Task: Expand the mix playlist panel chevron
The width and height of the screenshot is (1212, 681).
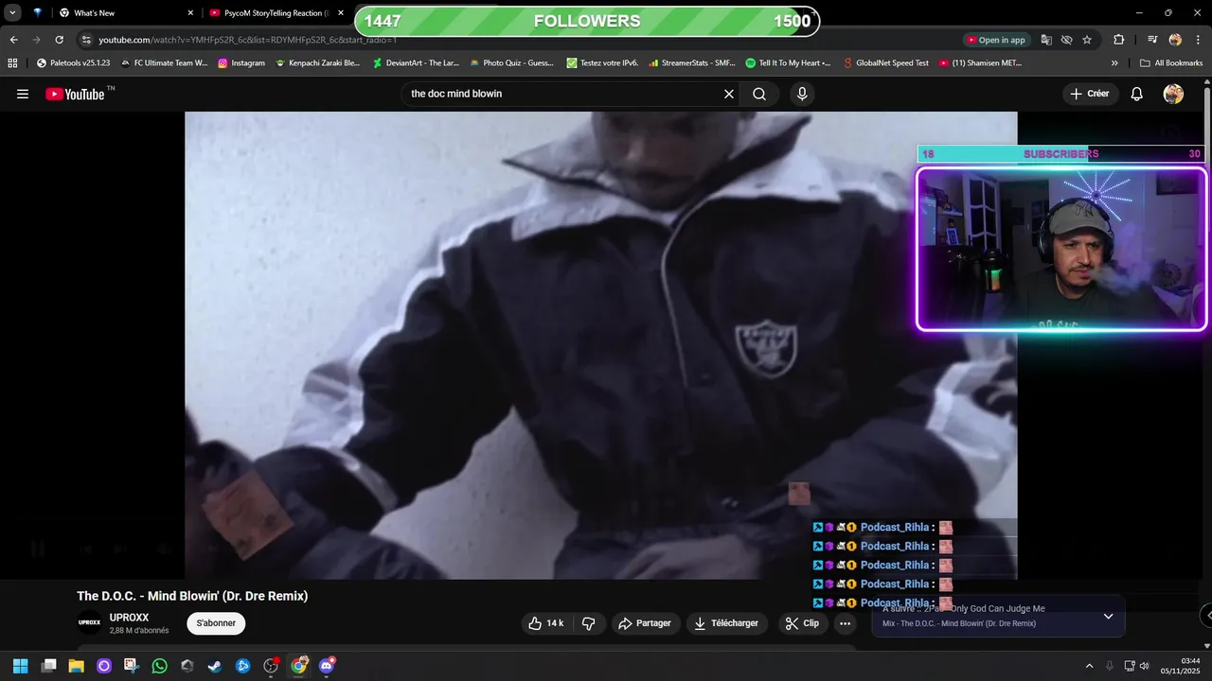Action: (1108, 617)
